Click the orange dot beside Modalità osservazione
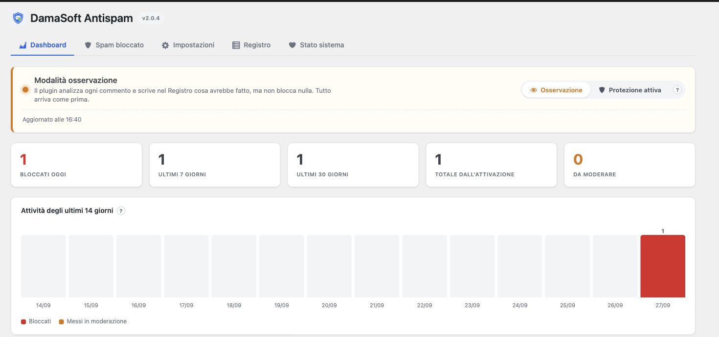This screenshot has width=719, height=337. click(x=25, y=89)
